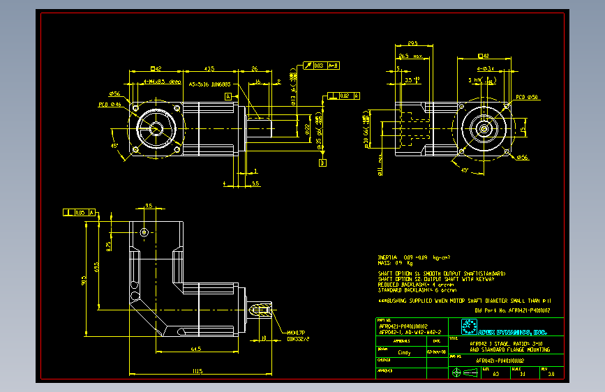Click the '5 H9' keyway width dimension

pyautogui.click(x=482, y=80)
